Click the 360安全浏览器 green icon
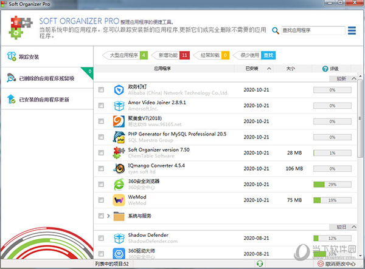The width and height of the screenshot is (365, 269). 119,185
